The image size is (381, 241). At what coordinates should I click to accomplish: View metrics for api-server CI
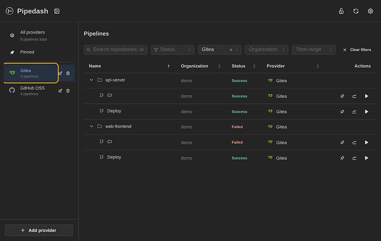click(x=354, y=96)
